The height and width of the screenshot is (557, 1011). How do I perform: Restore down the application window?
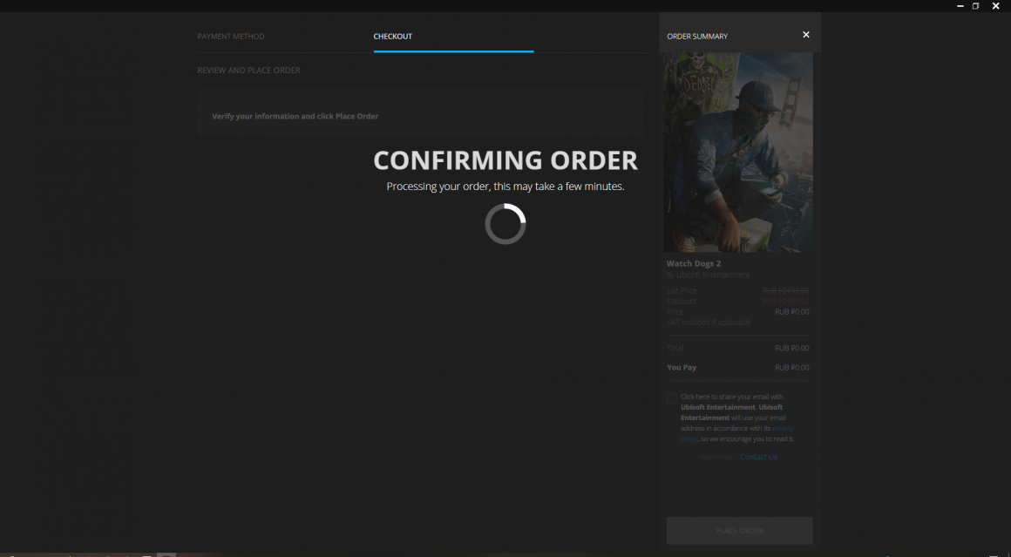pos(976,6)
